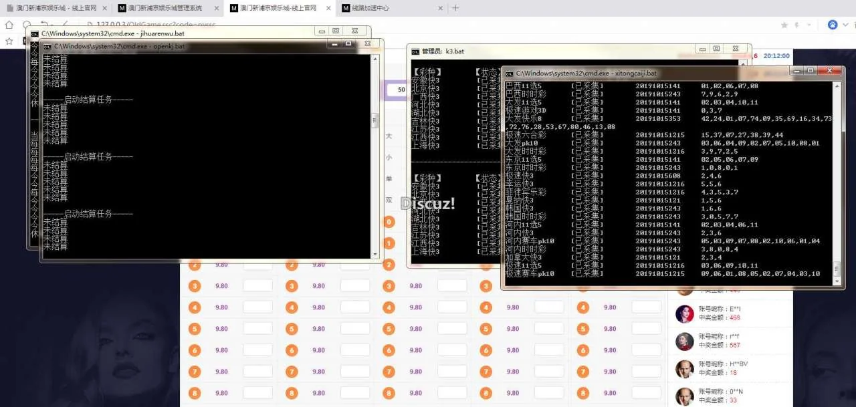Click the openkj.bat scrollbar down arrow
Screen dimensions: 856x407
point(375,254)
